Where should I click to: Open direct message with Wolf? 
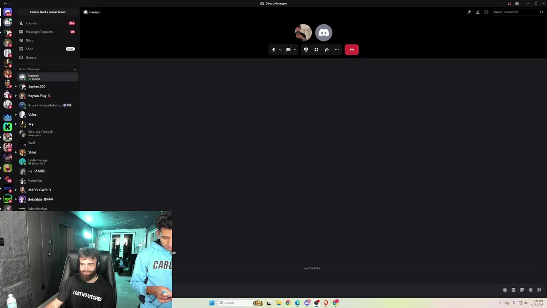coord(48,143)
